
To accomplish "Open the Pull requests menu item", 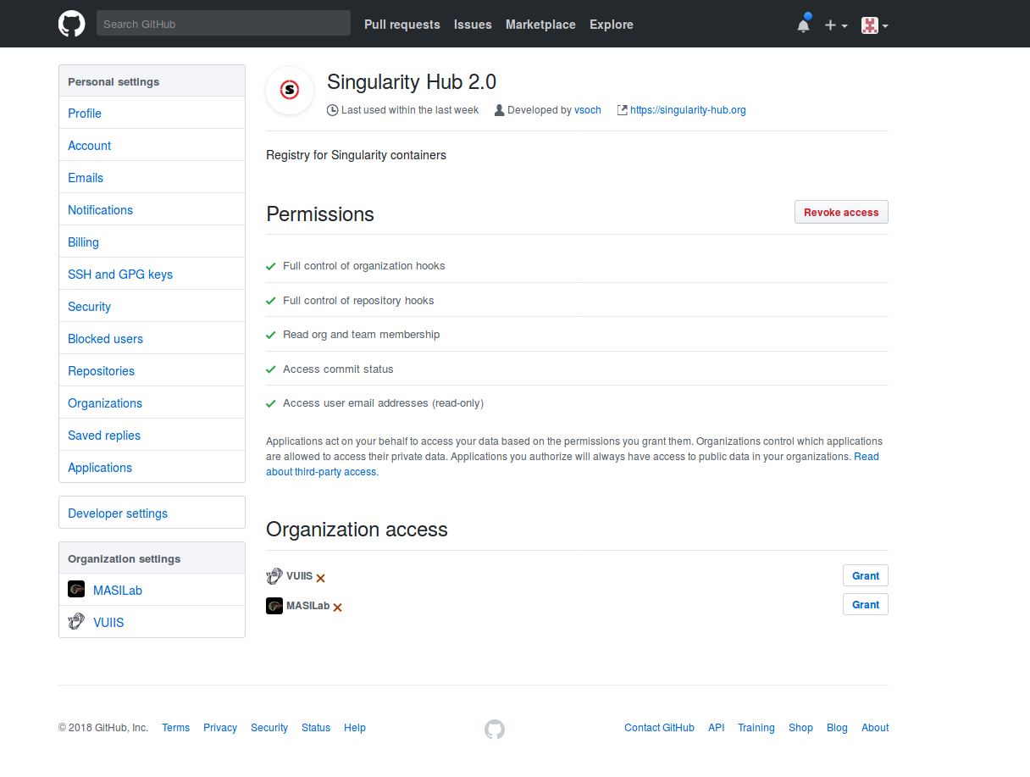I will click(x=401, y=25).
